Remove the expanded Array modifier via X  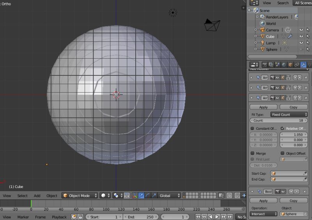(x=306, y=98)
